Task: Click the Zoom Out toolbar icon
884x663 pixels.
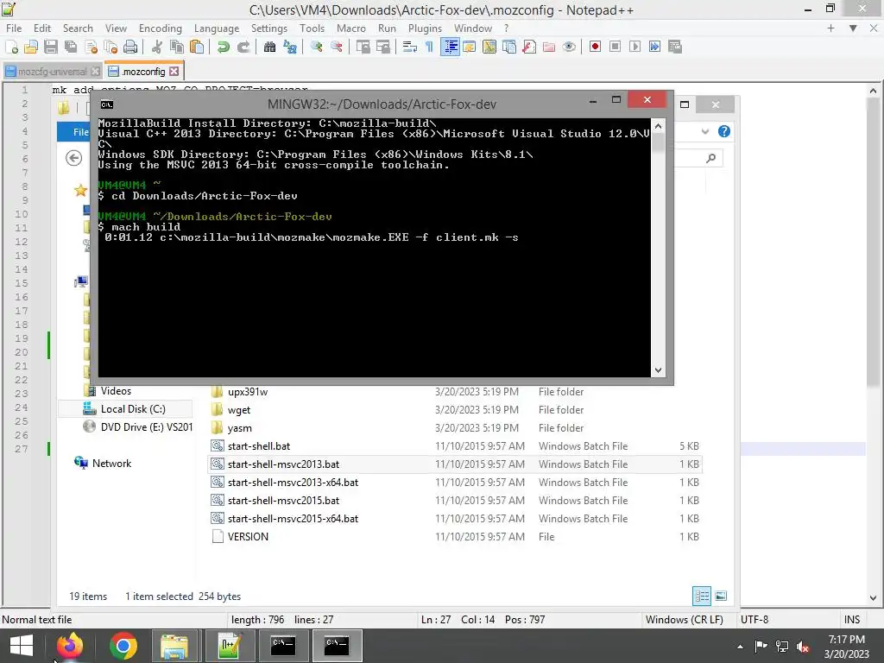Action: [337, 47]
